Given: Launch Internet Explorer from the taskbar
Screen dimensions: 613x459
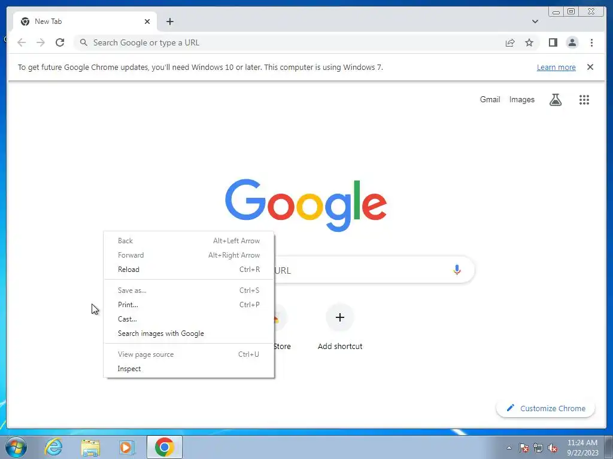Looking at the screenshot, I should (x=53, y=447).
